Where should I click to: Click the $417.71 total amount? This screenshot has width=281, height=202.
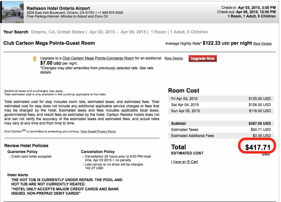pyautogui.click(x=257, y=147)
